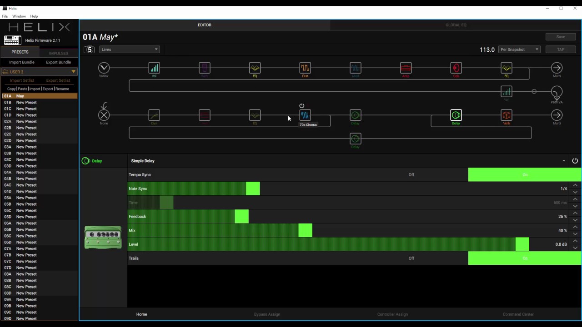The width and height of the screenshot is (582, 327).
Task: Click the green delay pedal thumbnail
Action: [x=103, y=237]
